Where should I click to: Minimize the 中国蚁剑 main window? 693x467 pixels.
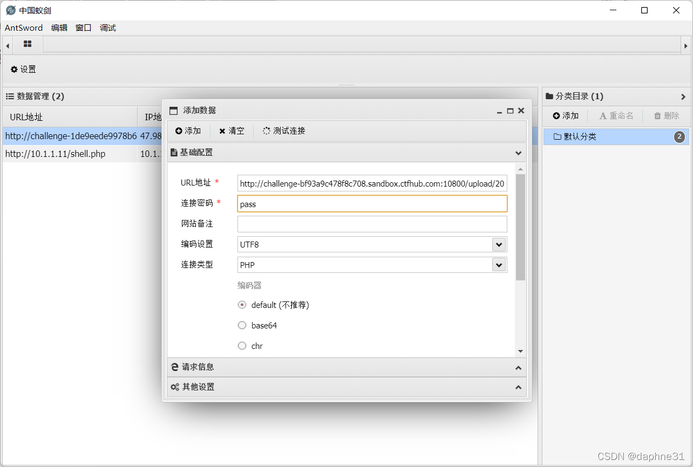pos(613,10)
